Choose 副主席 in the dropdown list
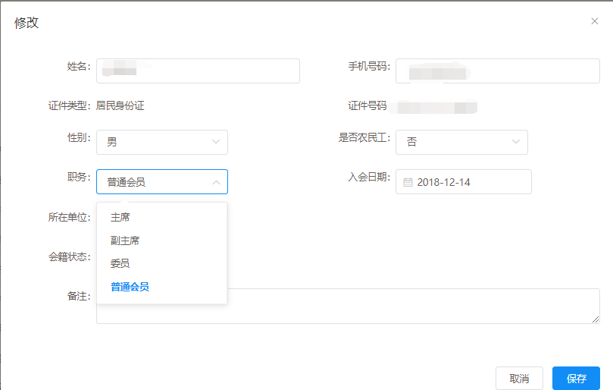The width and height of the screenshot is (613, 390). [162, 241]
